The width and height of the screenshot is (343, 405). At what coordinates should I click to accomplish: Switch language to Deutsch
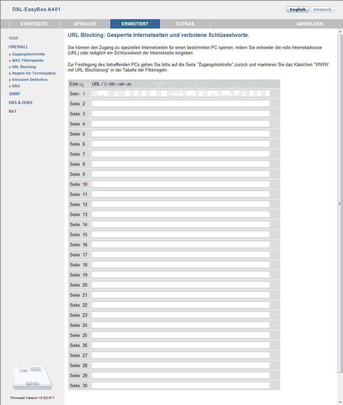point(322,9)
